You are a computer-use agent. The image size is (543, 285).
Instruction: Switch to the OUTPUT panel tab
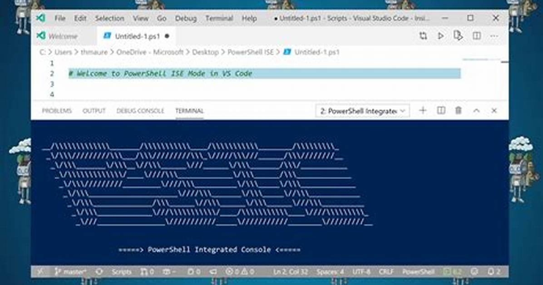pos(94,111)
